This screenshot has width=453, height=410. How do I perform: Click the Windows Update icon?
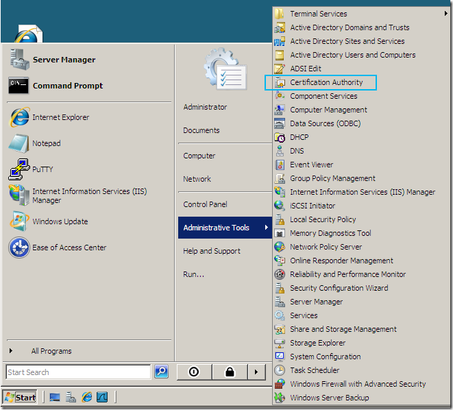click(x=19, y=221)
